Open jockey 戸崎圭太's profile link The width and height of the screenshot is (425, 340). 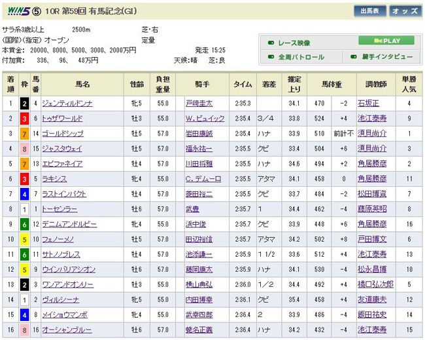tap(199, 104)
